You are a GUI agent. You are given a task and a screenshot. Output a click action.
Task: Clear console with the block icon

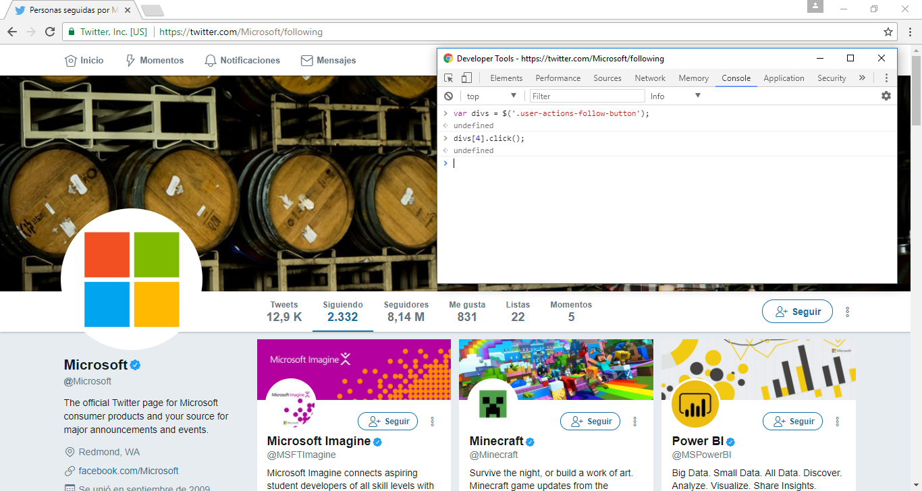tap(448, 96)
